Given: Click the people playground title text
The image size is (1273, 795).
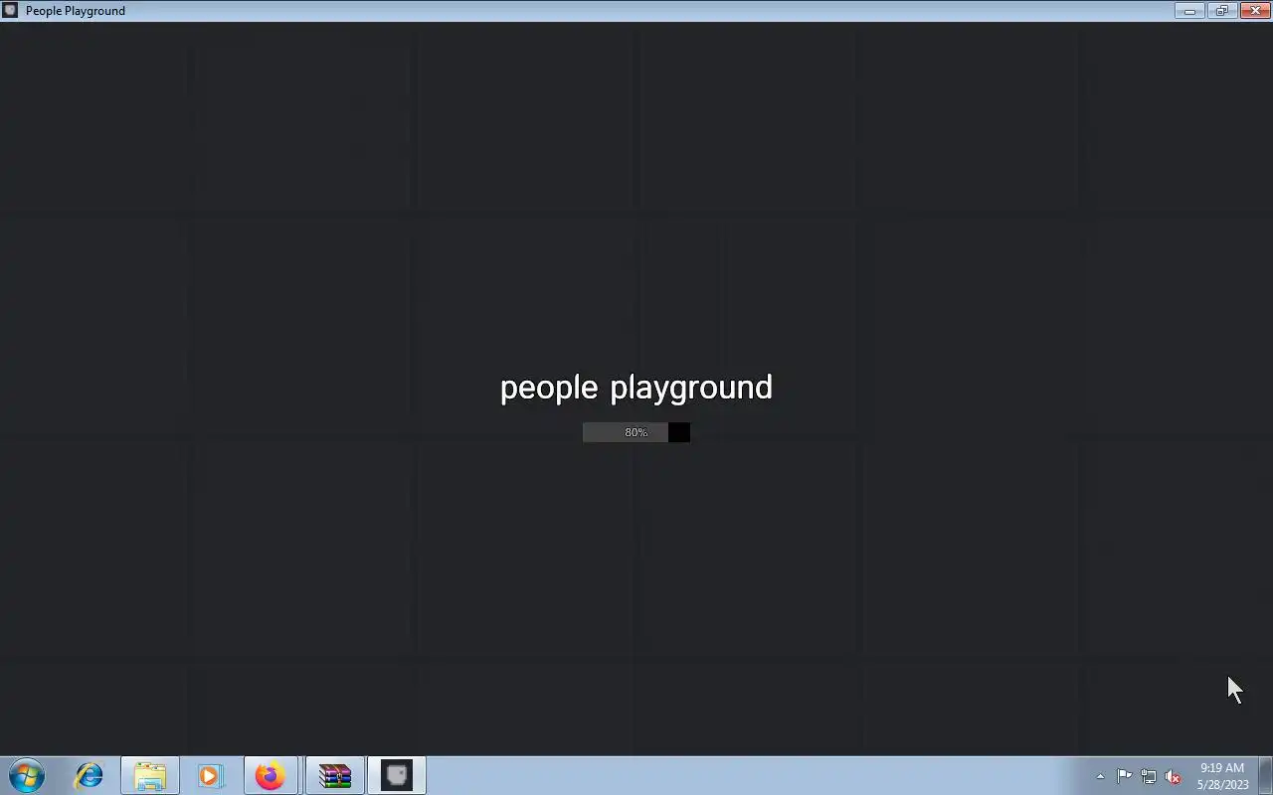Looking at the screenshot, I should [x=636, y=388].
